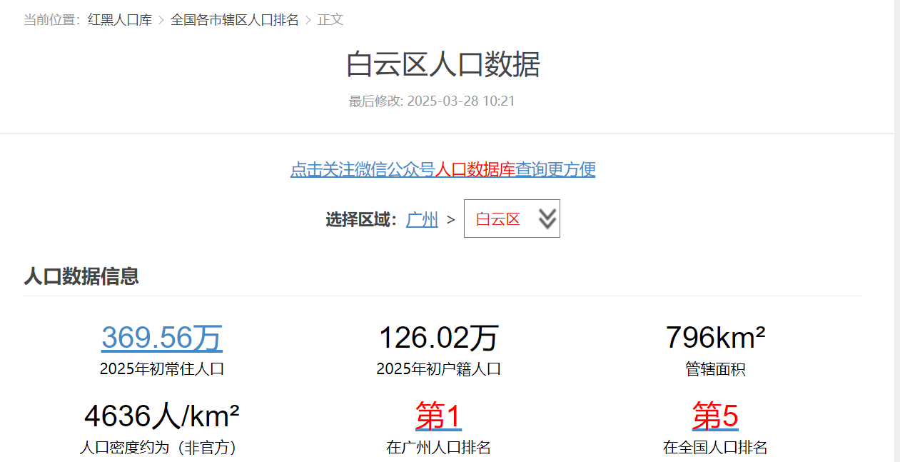Click the 人口数据信息 section heading
Image resolution: width=900 pixels, height=462 pixels.
click(x=81, y=276)
